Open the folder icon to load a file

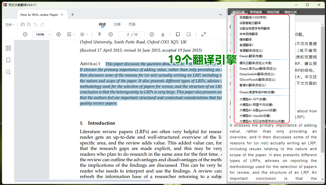(x=23, y=24)
